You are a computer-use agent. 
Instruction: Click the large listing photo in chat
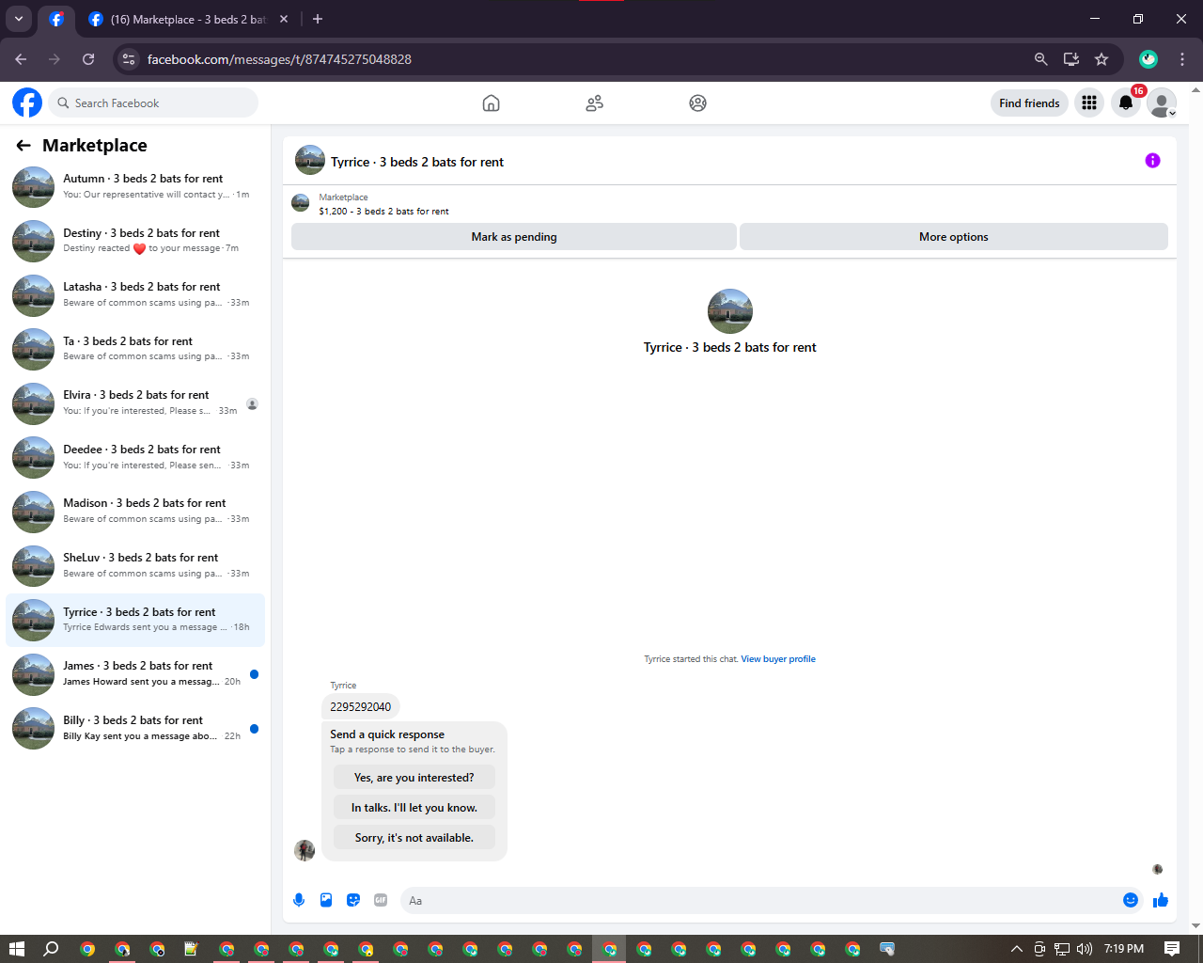tap(730, 311)
